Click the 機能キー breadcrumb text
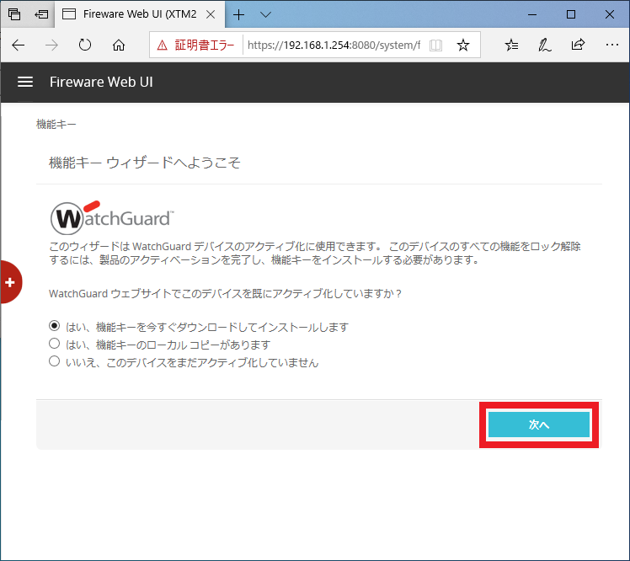Viewport: 630px width, 561px height. click(x=56, y=124)
